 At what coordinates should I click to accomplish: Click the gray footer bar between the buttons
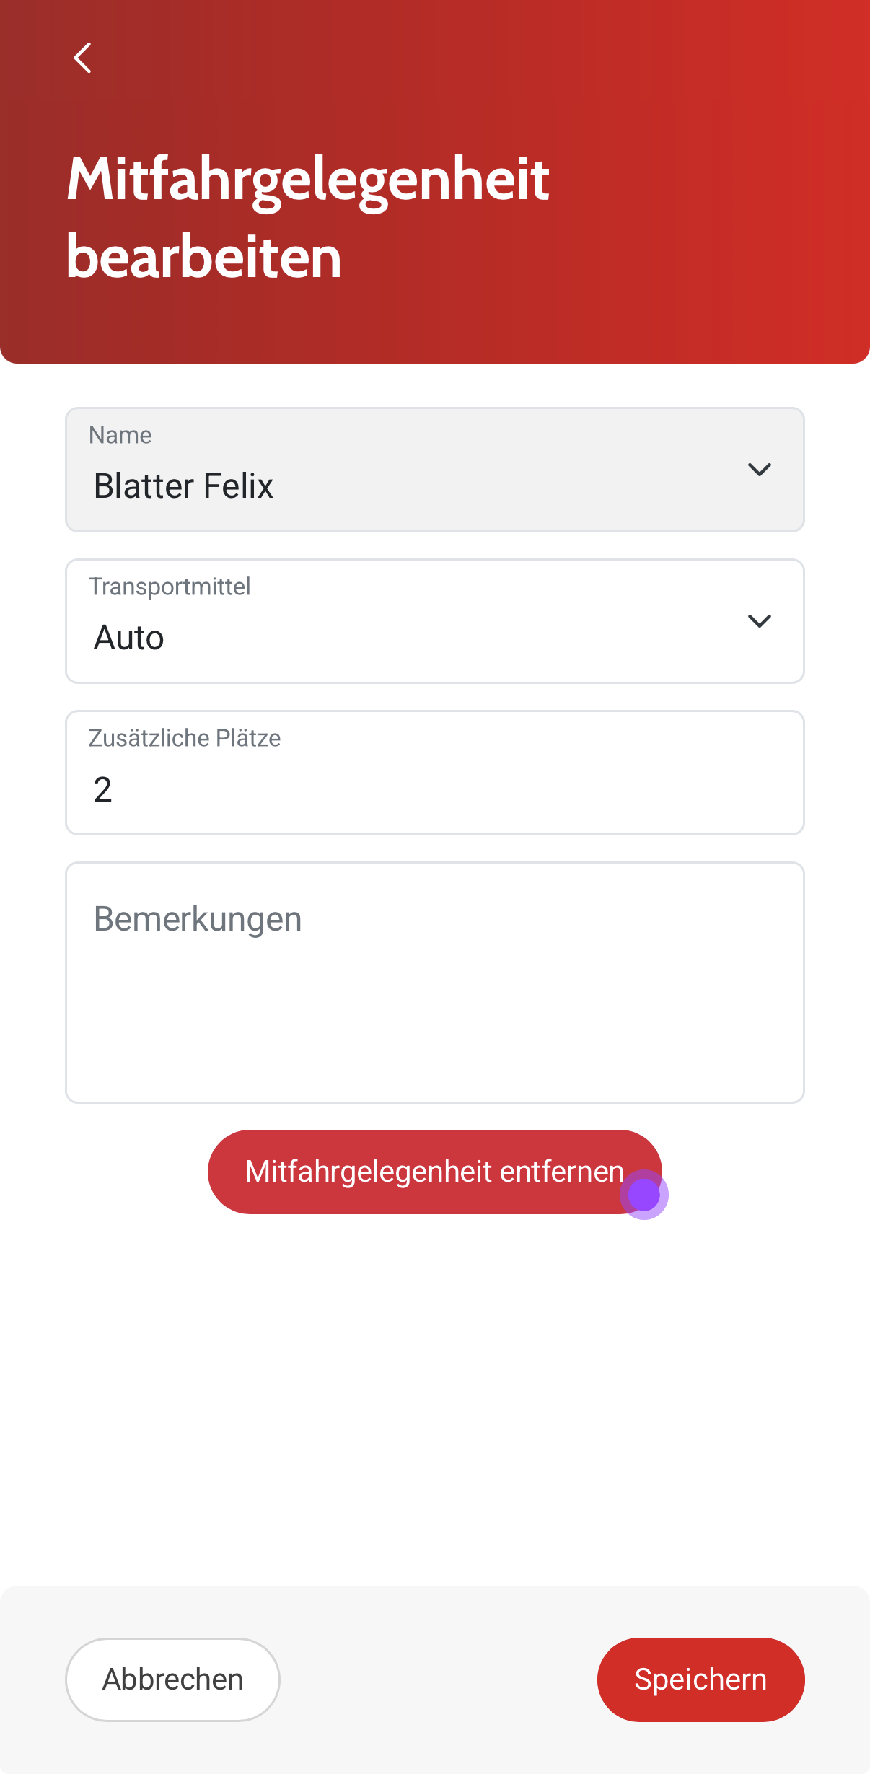(x=438, y=1679)
